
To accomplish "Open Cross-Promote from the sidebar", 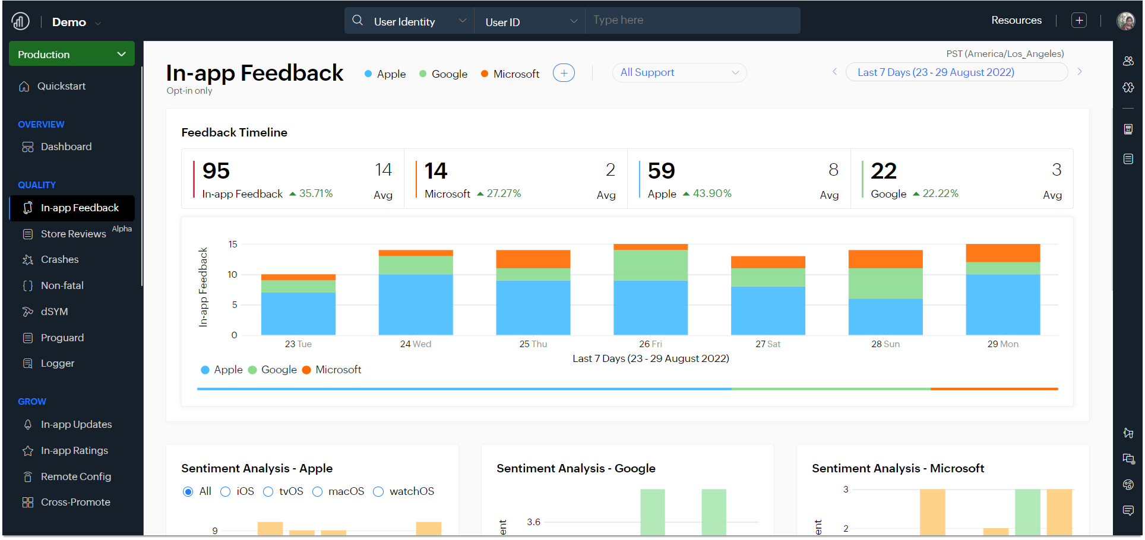I will pyautogui.click(x=75, y=502).
